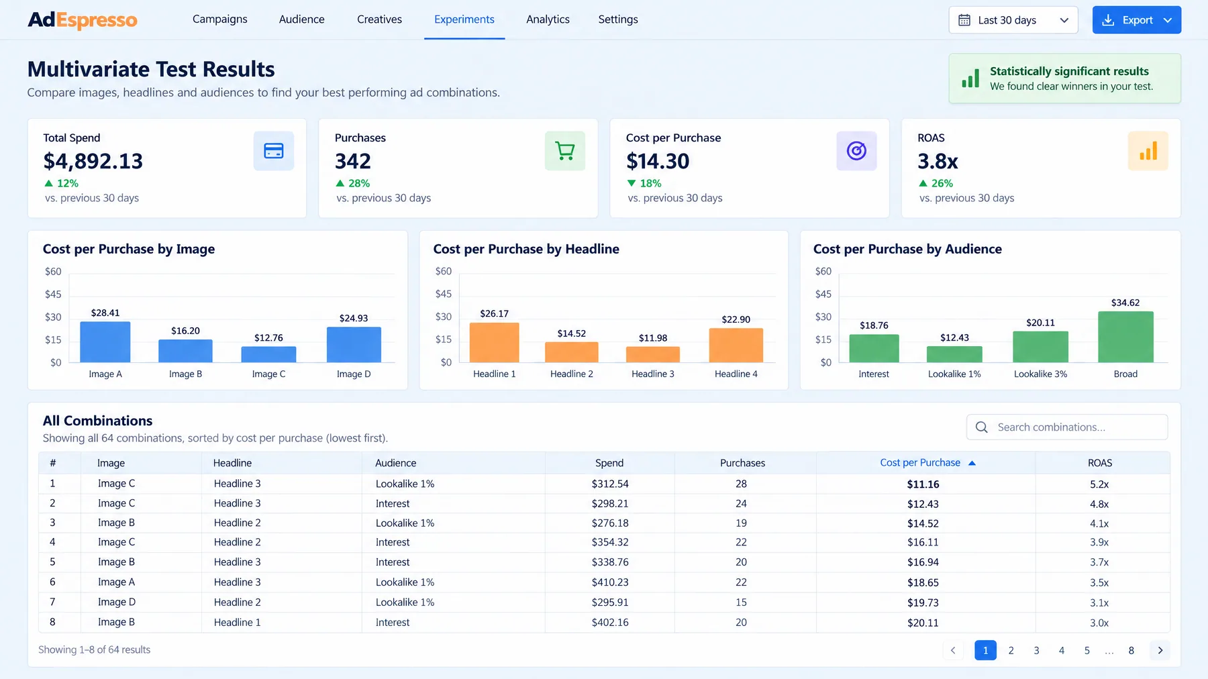Viewport: 1208px width, 679px height.
Task: Jump to page 8 of results
Action: pyautogui.click(x=1131, y=650)
